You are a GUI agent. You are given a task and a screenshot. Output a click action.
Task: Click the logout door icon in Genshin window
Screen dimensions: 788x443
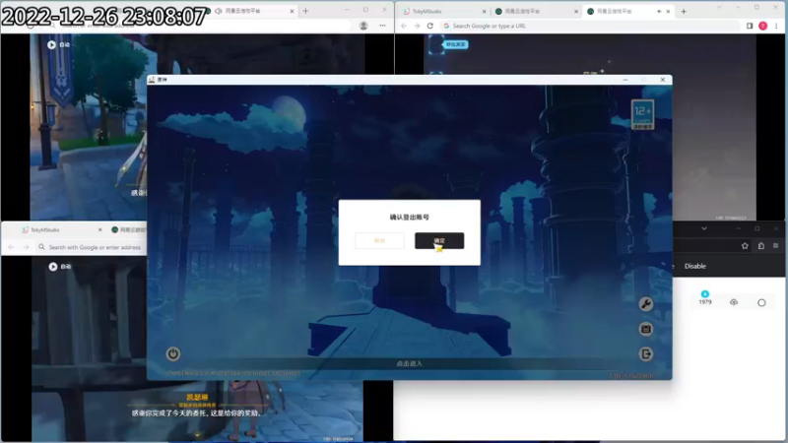[646, 354]
